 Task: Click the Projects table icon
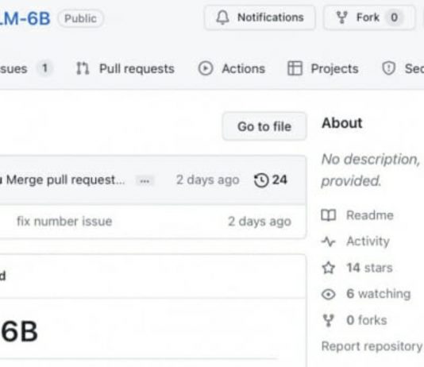(295, 68)
